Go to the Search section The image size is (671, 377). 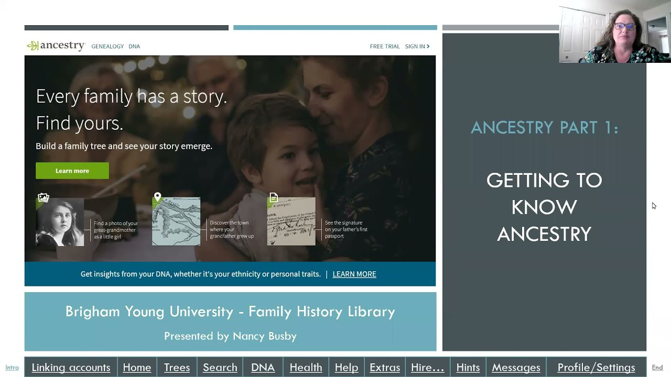pyautogui.click(x=220, y=368)
